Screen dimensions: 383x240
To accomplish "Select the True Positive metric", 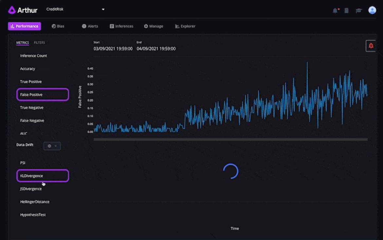I will 31,82.
